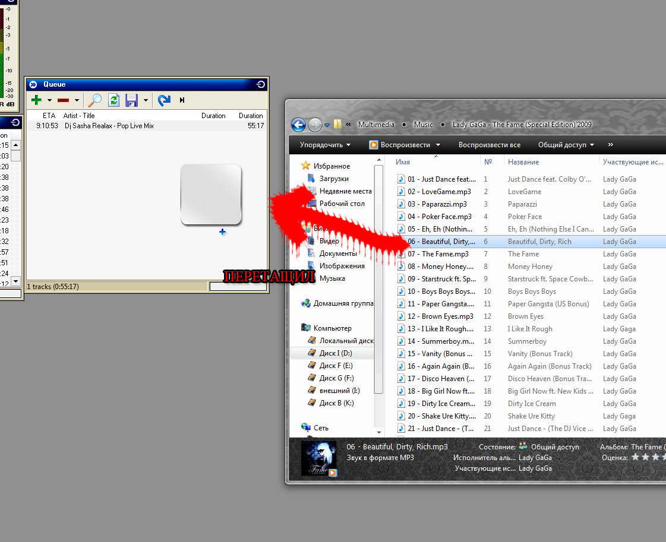This screenshot has height=542, width=666.
Task: Click the green plus Add track icon
Action: point(36,100)
